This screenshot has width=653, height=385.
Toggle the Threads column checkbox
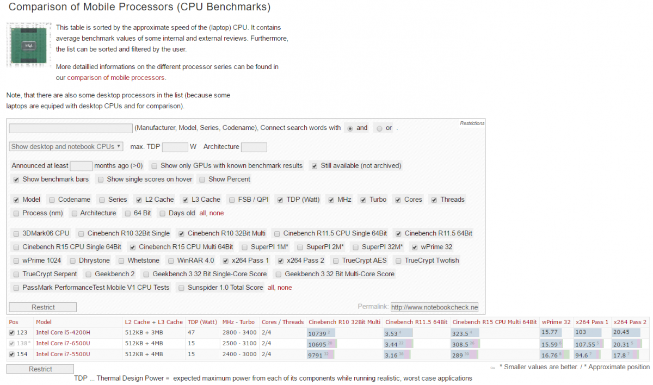coord(434,200)
